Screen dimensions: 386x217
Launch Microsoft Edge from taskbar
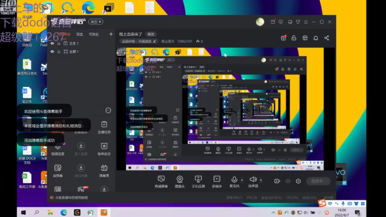pos(64,212)
